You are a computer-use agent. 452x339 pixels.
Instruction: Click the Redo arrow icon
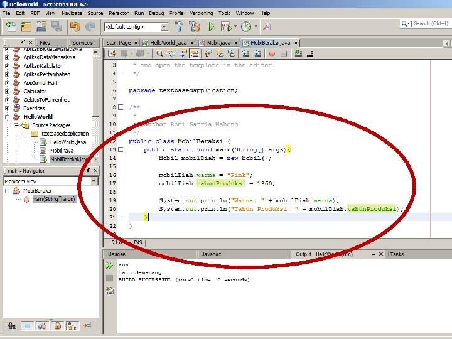coord(91,26)
